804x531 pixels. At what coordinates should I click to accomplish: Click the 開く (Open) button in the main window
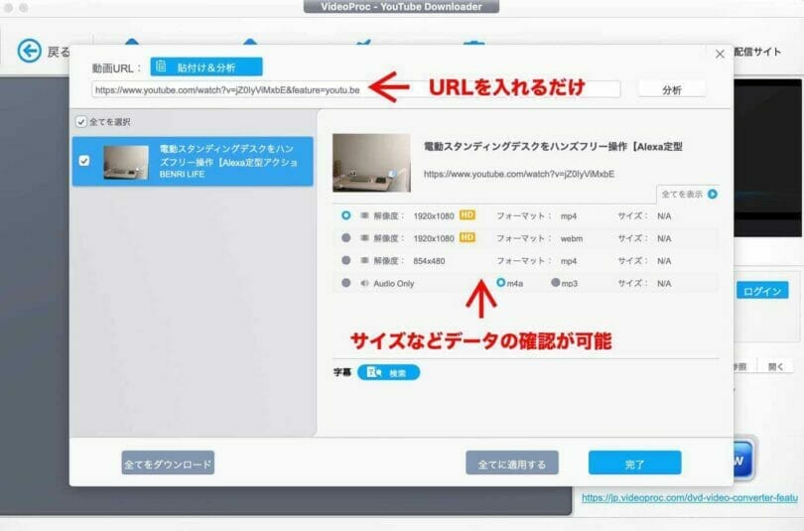775,366
